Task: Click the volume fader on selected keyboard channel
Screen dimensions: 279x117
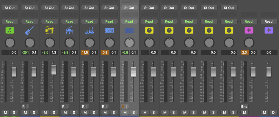Action: pos(134,72)
